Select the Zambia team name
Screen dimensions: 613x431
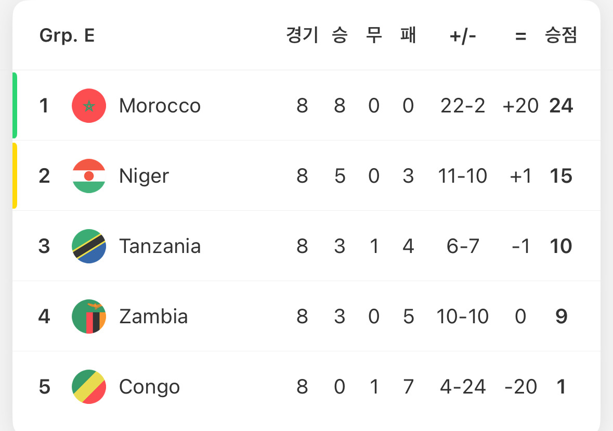[153, 316]
